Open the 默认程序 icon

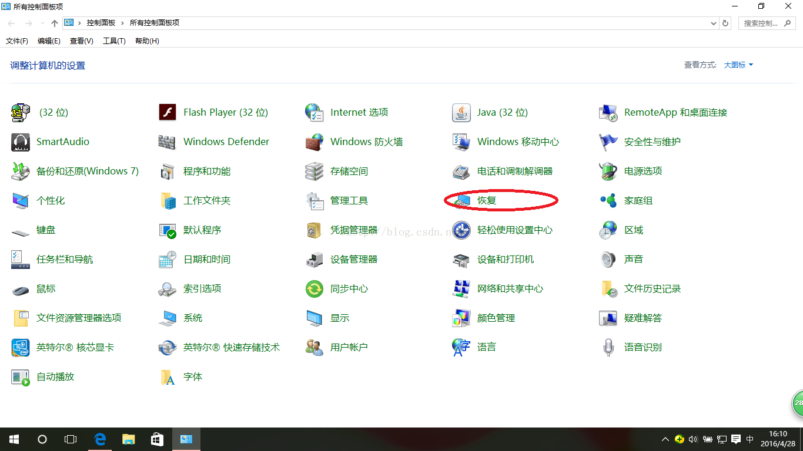click(x=168, y=230)
